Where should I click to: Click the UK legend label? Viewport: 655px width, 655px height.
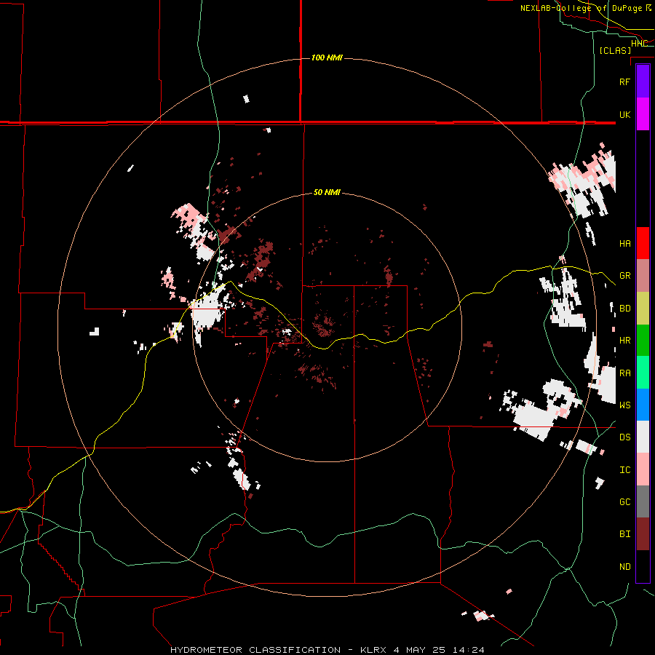(x=625, y=114)
